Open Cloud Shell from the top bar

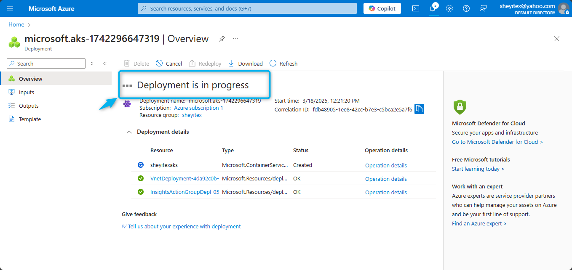click(416, 8)
